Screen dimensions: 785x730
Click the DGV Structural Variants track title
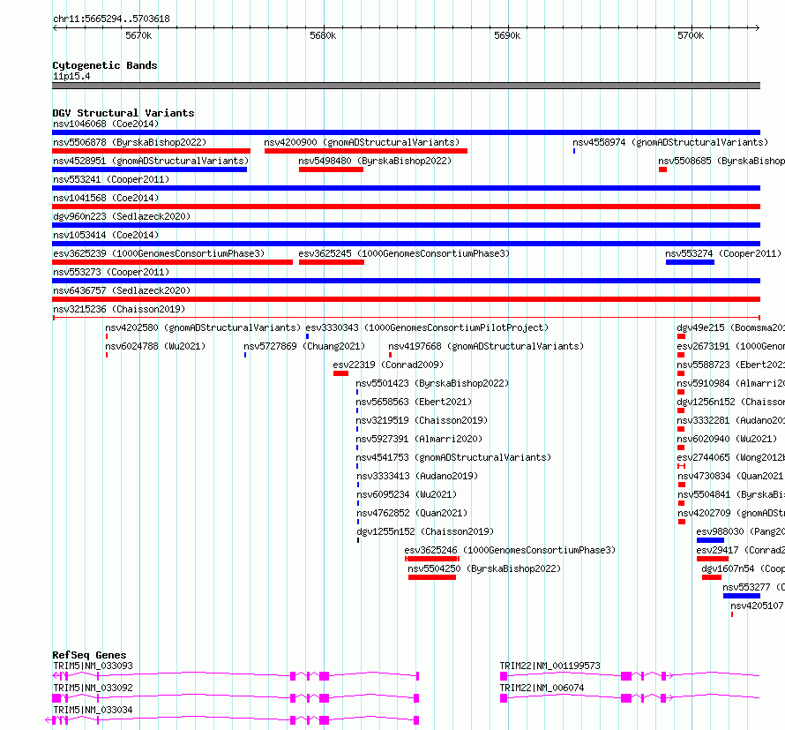pyautogui.click(x=123, y=113)
